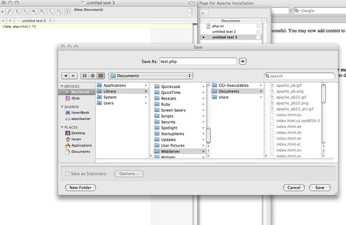Open the Documents location popup
The width and height of the screenshot is (346, 225).
pos(151,76)
